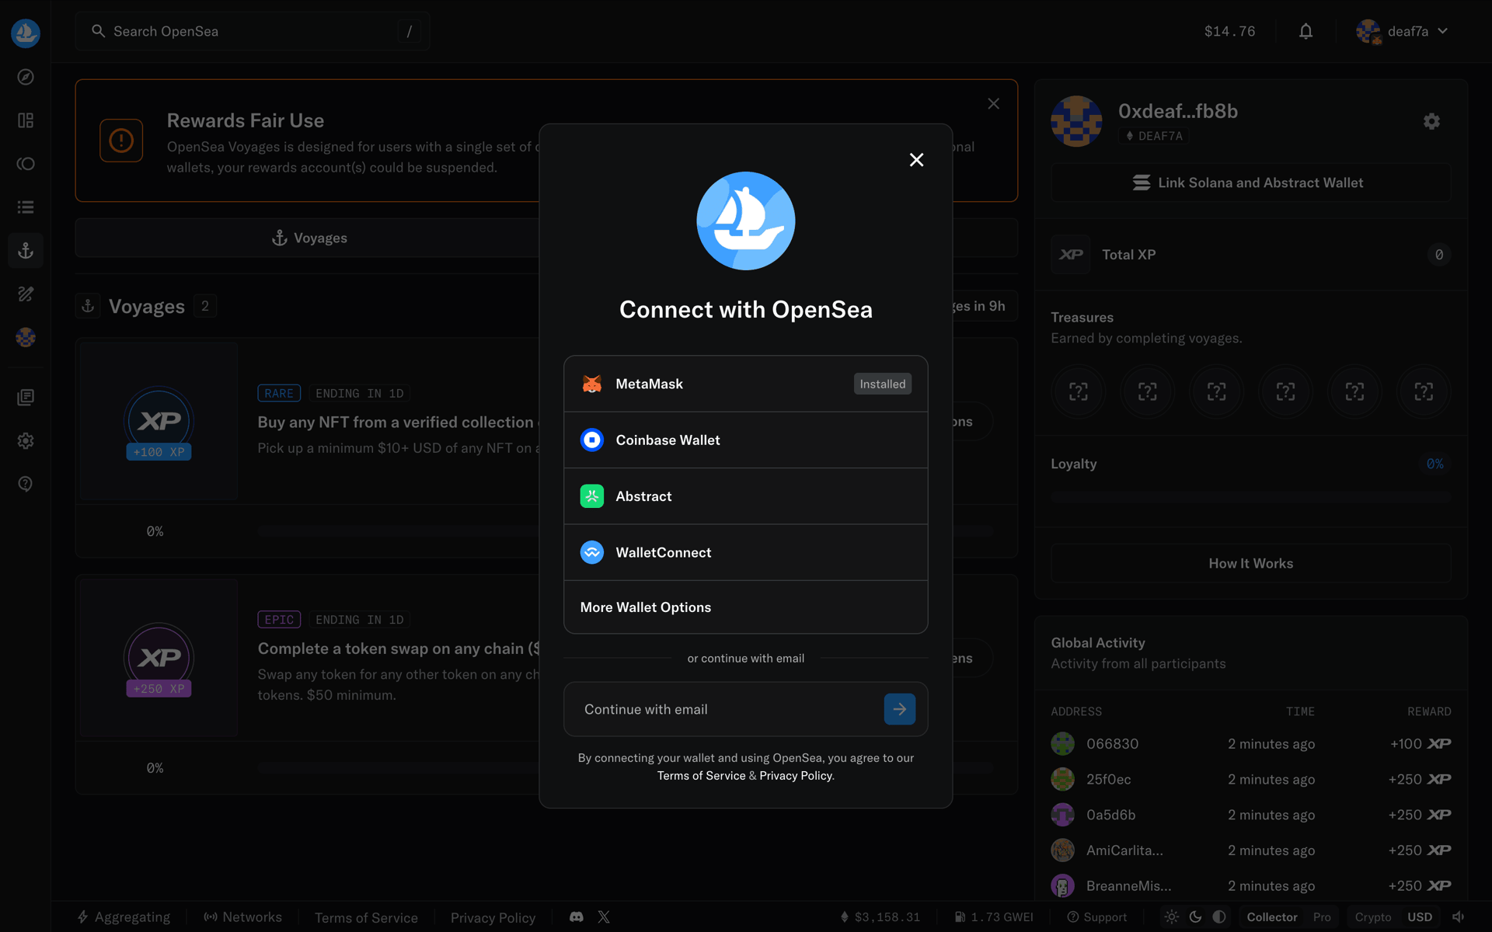Open address 25f0ec in Global Activity
Image resolution: width=1492 pixels, height=932 pixels.
coord(1108,779)
